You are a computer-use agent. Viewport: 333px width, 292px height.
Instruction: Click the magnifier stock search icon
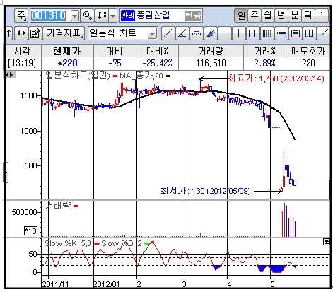click(88, 16)
